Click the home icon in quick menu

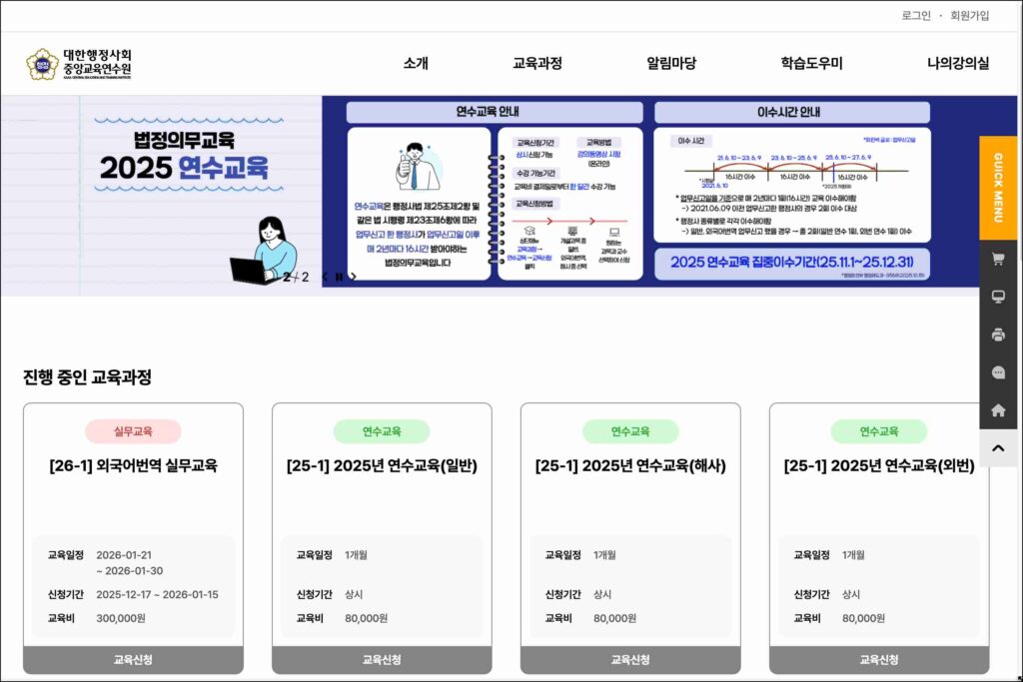997,410
